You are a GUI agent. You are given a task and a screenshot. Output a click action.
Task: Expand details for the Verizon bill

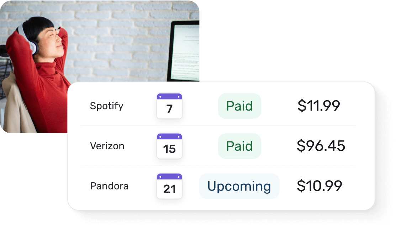(x=213, y=146)
